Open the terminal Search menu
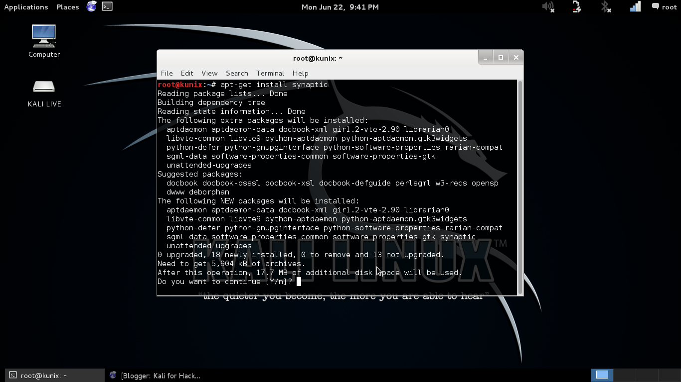 237,73
